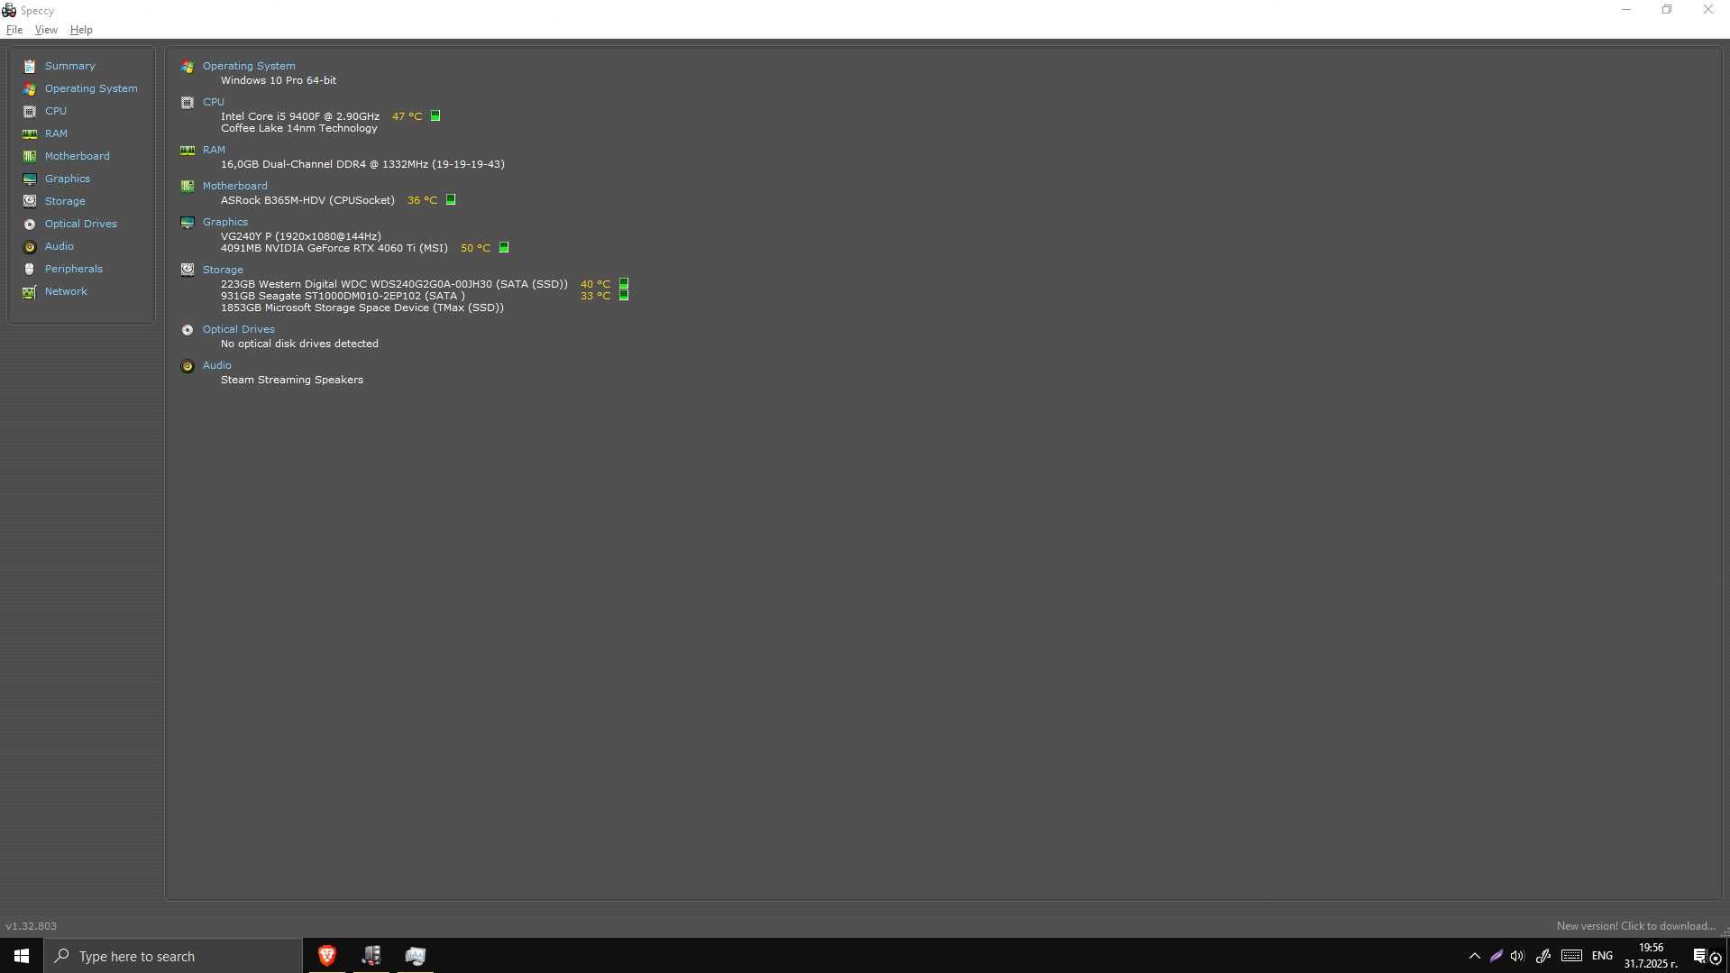Click the Graphics icon in summary pane

point(188,223)
